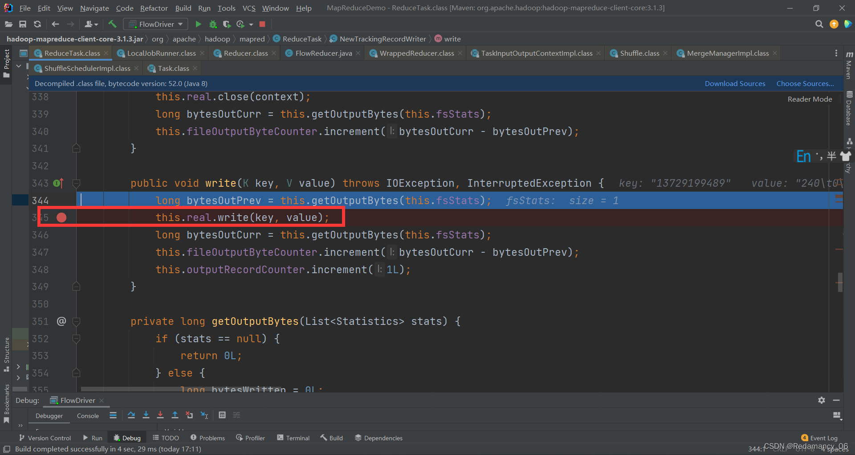
Task: Open the dropdown arrow beside the profiler run icon
Action: (251, 25)
